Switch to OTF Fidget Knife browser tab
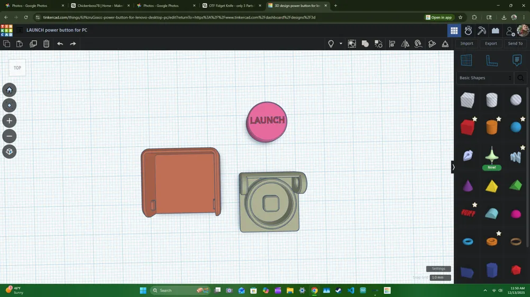 pyautogui.click(x=232, y=6)
